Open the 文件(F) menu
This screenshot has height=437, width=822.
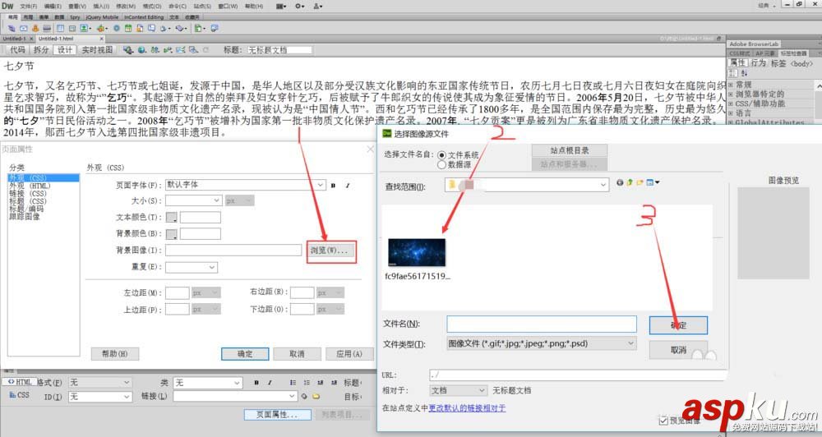click(28, 7)
